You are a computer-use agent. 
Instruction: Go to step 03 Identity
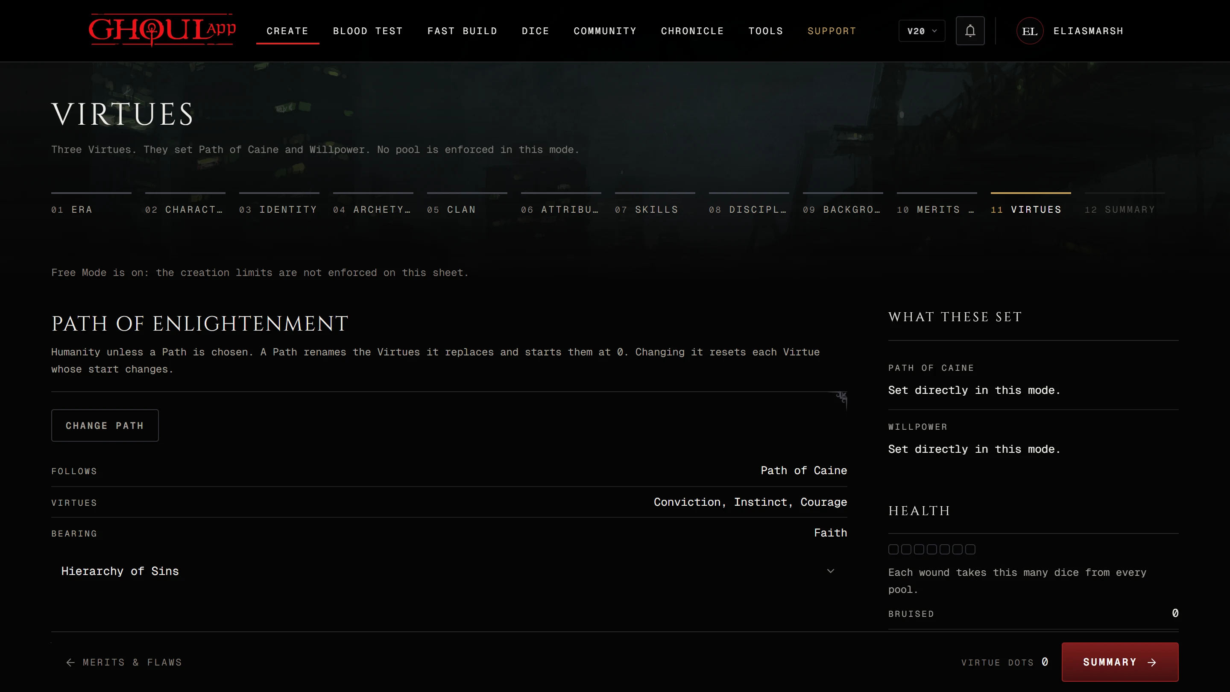click(x=279, y=205)
